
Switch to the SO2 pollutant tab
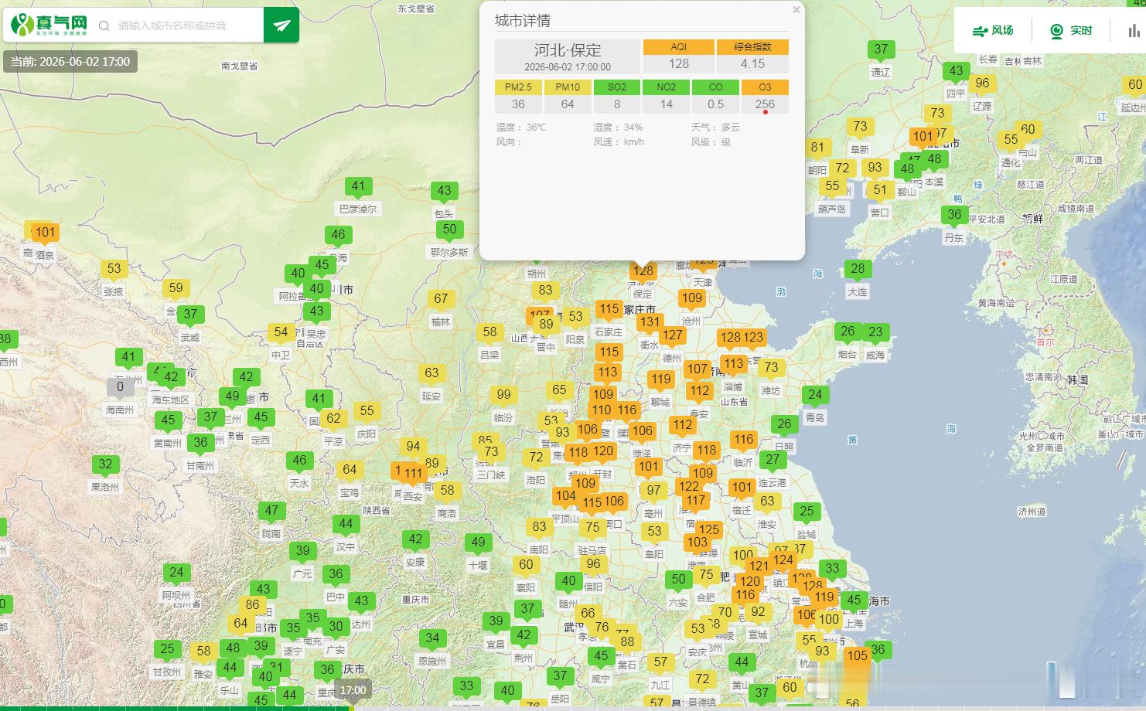[617, 87]
